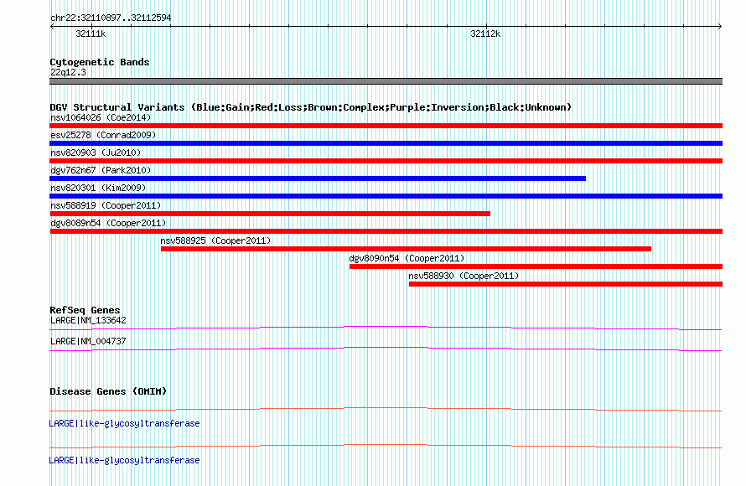Click the LARGE|NM_133642 transcript label
This screenshot has height=486, width=746.
(88, 321)
